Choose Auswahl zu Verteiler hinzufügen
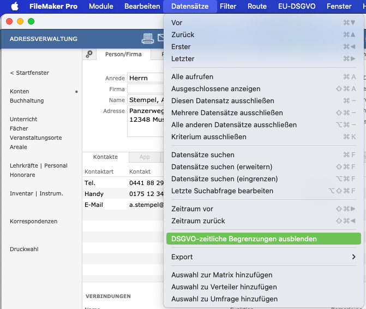This screenshot has width=366, height=309. coord(263,287)
